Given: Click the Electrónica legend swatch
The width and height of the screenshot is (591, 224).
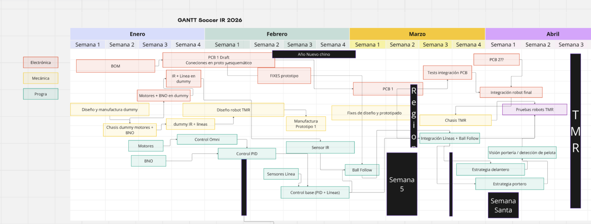Looking at the screenshot, I should (41, 62).
